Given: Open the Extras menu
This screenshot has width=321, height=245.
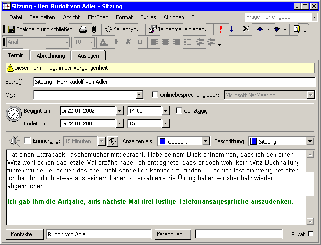Looking at the screenshot, I should pos(148,17).
